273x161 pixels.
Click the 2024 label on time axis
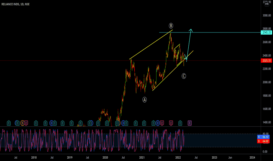(252, 157)
